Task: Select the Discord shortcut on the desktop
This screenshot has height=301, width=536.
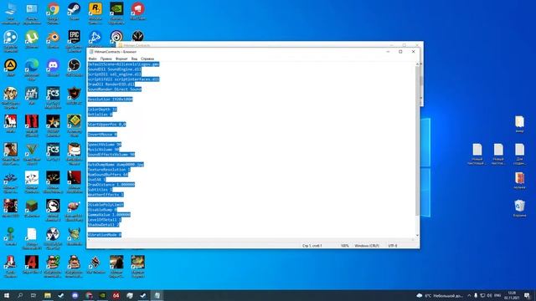Action: pos(53,67)
